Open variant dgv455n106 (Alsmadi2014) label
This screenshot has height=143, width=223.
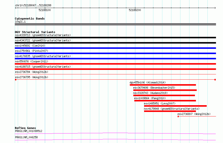click(148, 82)
